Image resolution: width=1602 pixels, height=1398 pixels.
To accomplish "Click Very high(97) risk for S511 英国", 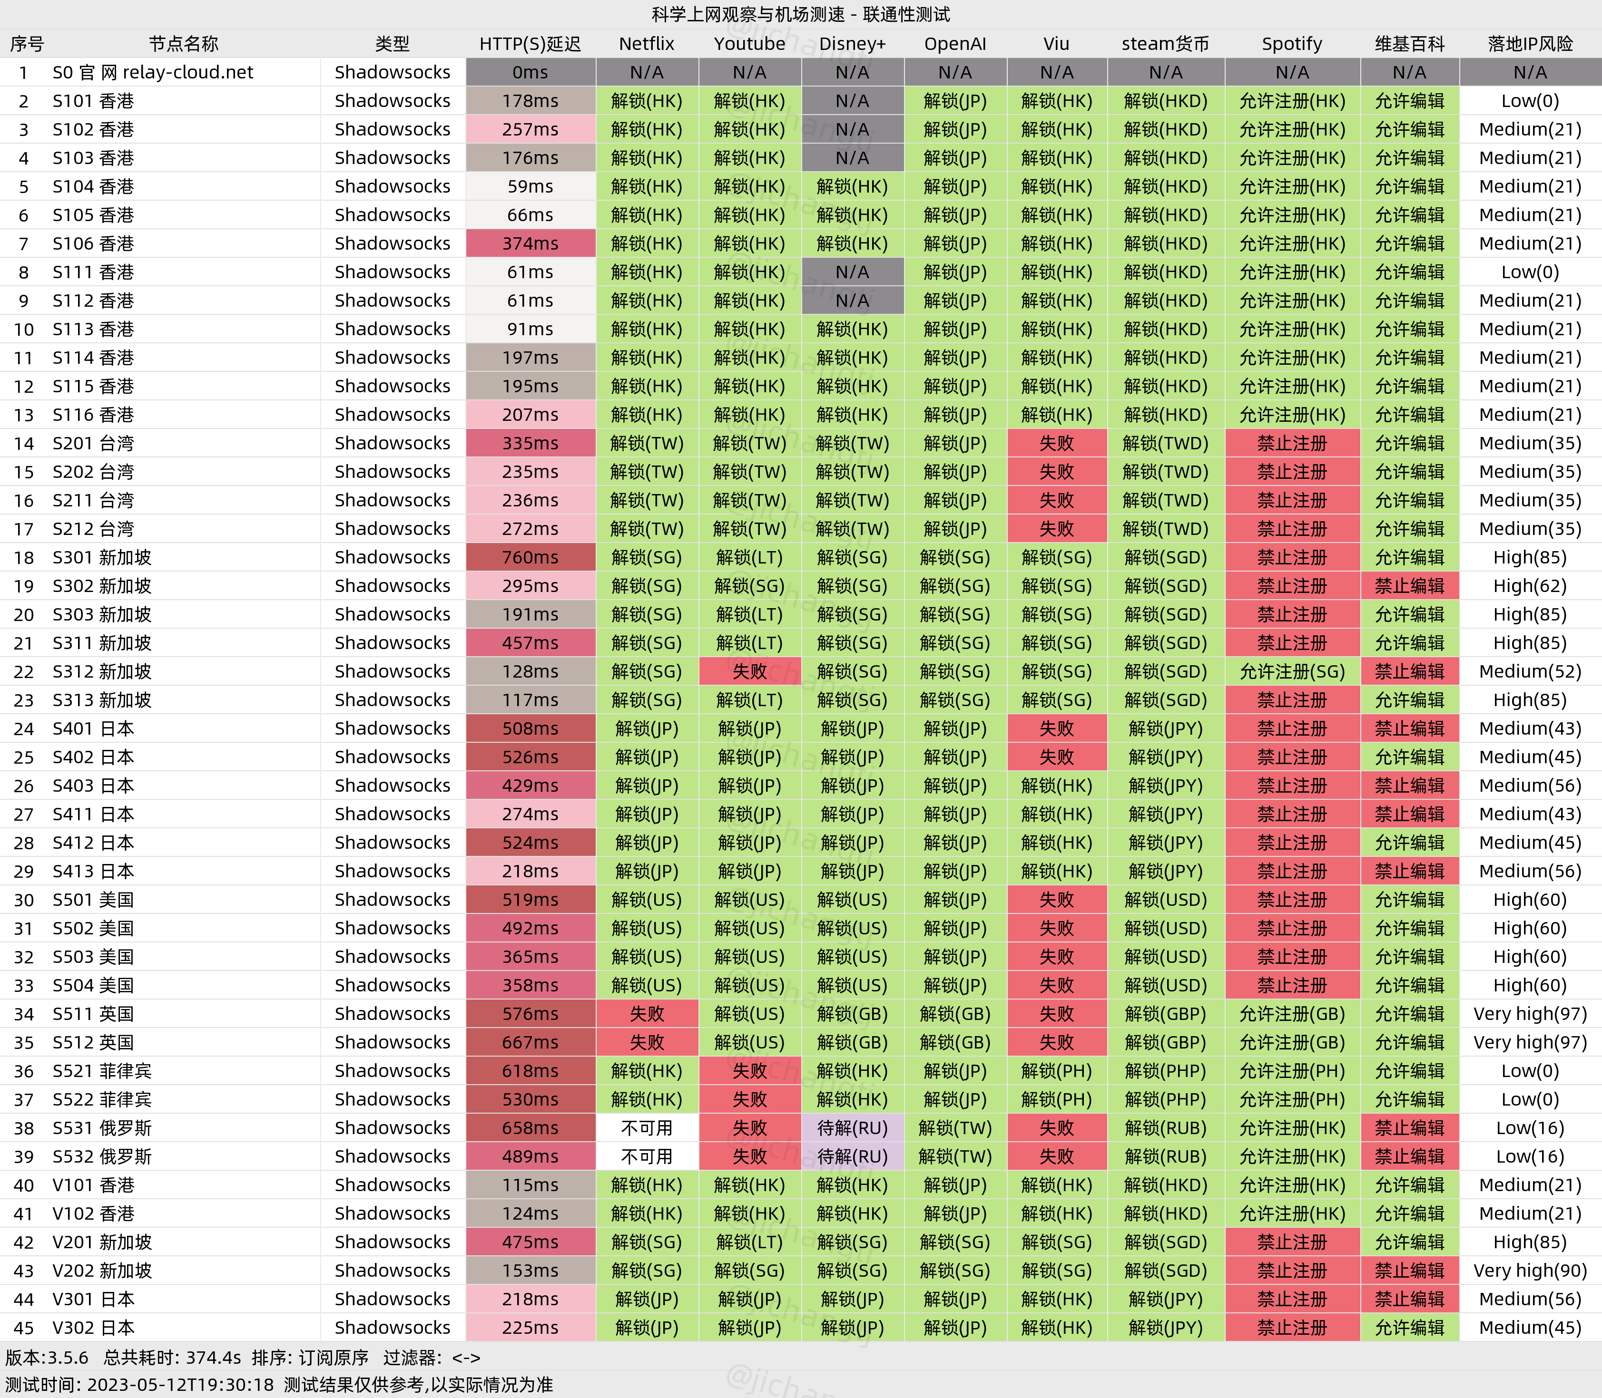I will (x=1529, y=1013).
